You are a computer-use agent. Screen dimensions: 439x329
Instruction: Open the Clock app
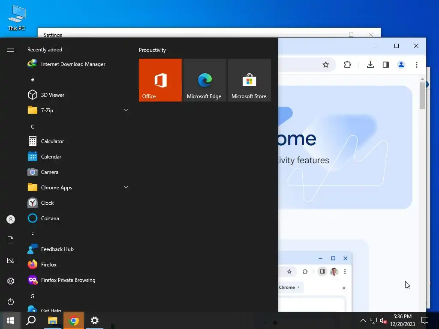point(78,203)
